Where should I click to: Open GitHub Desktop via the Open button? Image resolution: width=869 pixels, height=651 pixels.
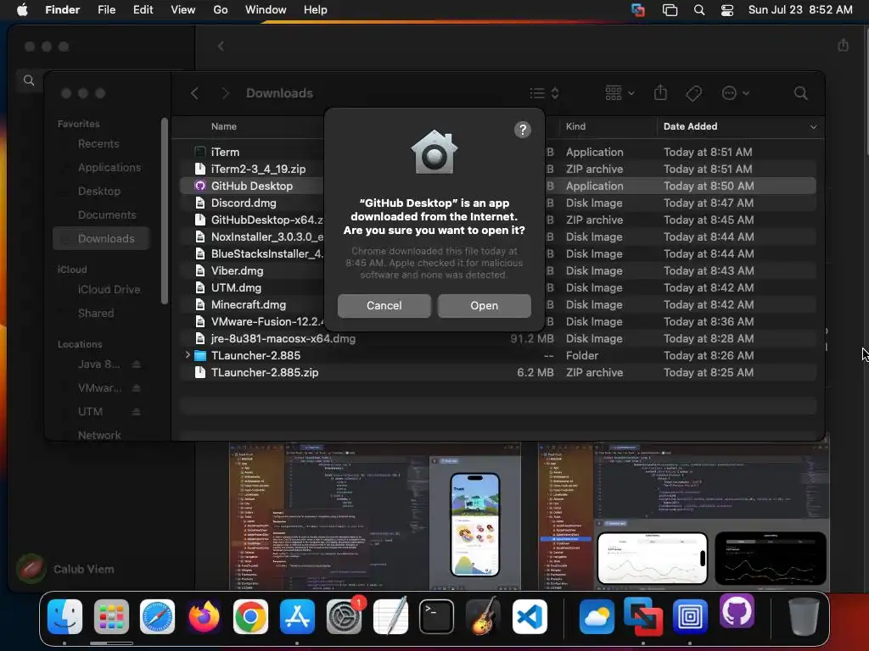484,305
